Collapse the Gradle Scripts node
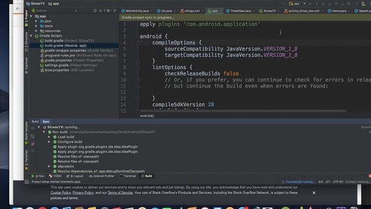The width and height of the screenshot is (371, 209). (x=31, y=36)
